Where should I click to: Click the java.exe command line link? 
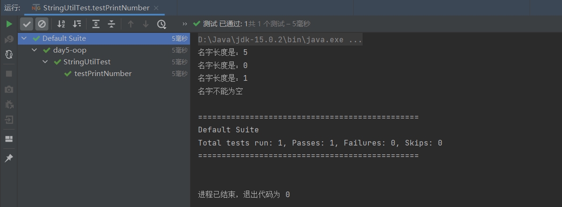[280, 40]
